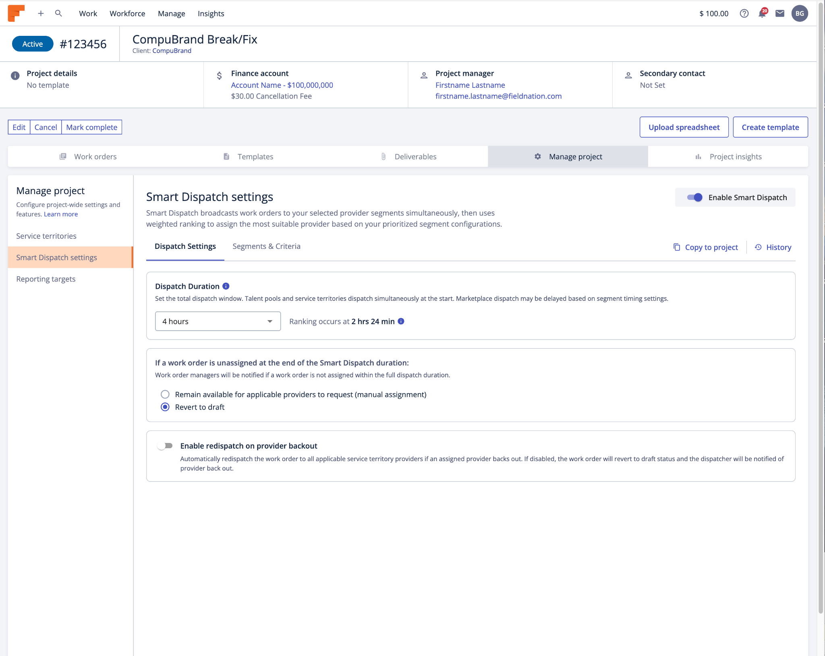Image resolution: width=825 pixels, height=656 pixels.
Task: Open the project manager email link
Action: click(498, 96)
